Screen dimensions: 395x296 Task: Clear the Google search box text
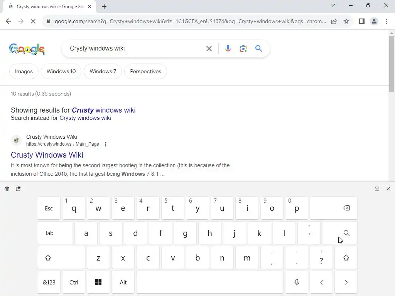[209, 49]
